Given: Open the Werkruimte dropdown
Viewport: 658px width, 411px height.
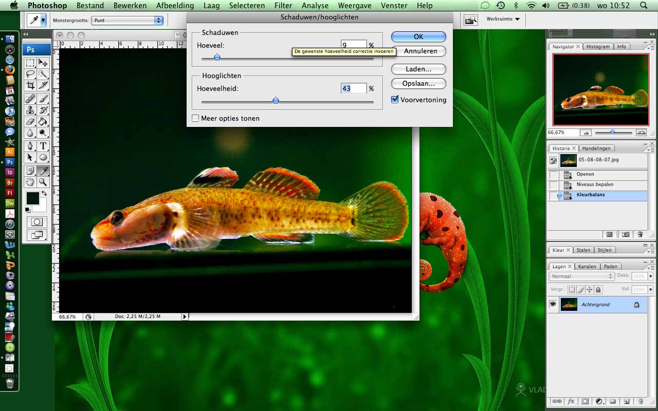Looking at the screenshot, I should pos(503,19).
